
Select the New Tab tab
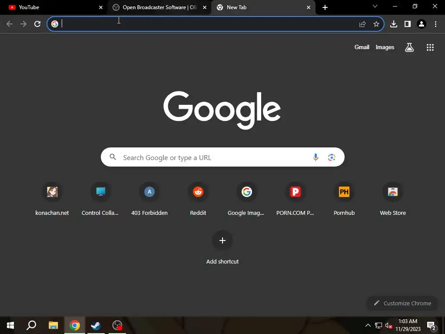pos(263,7)
